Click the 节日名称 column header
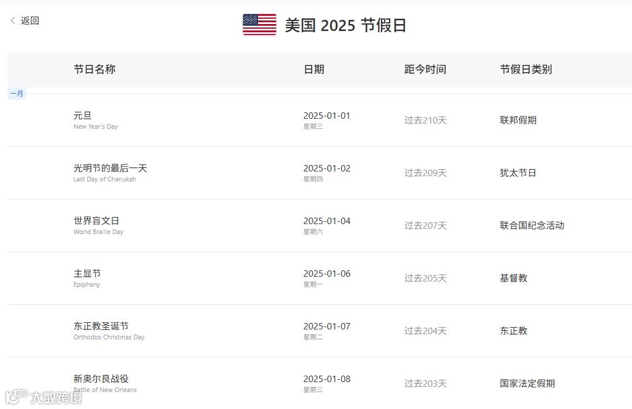 94,69
